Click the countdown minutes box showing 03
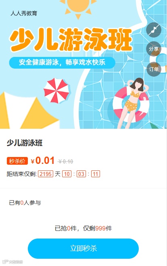This screenshot has height=266, width=167. (81, 174)
